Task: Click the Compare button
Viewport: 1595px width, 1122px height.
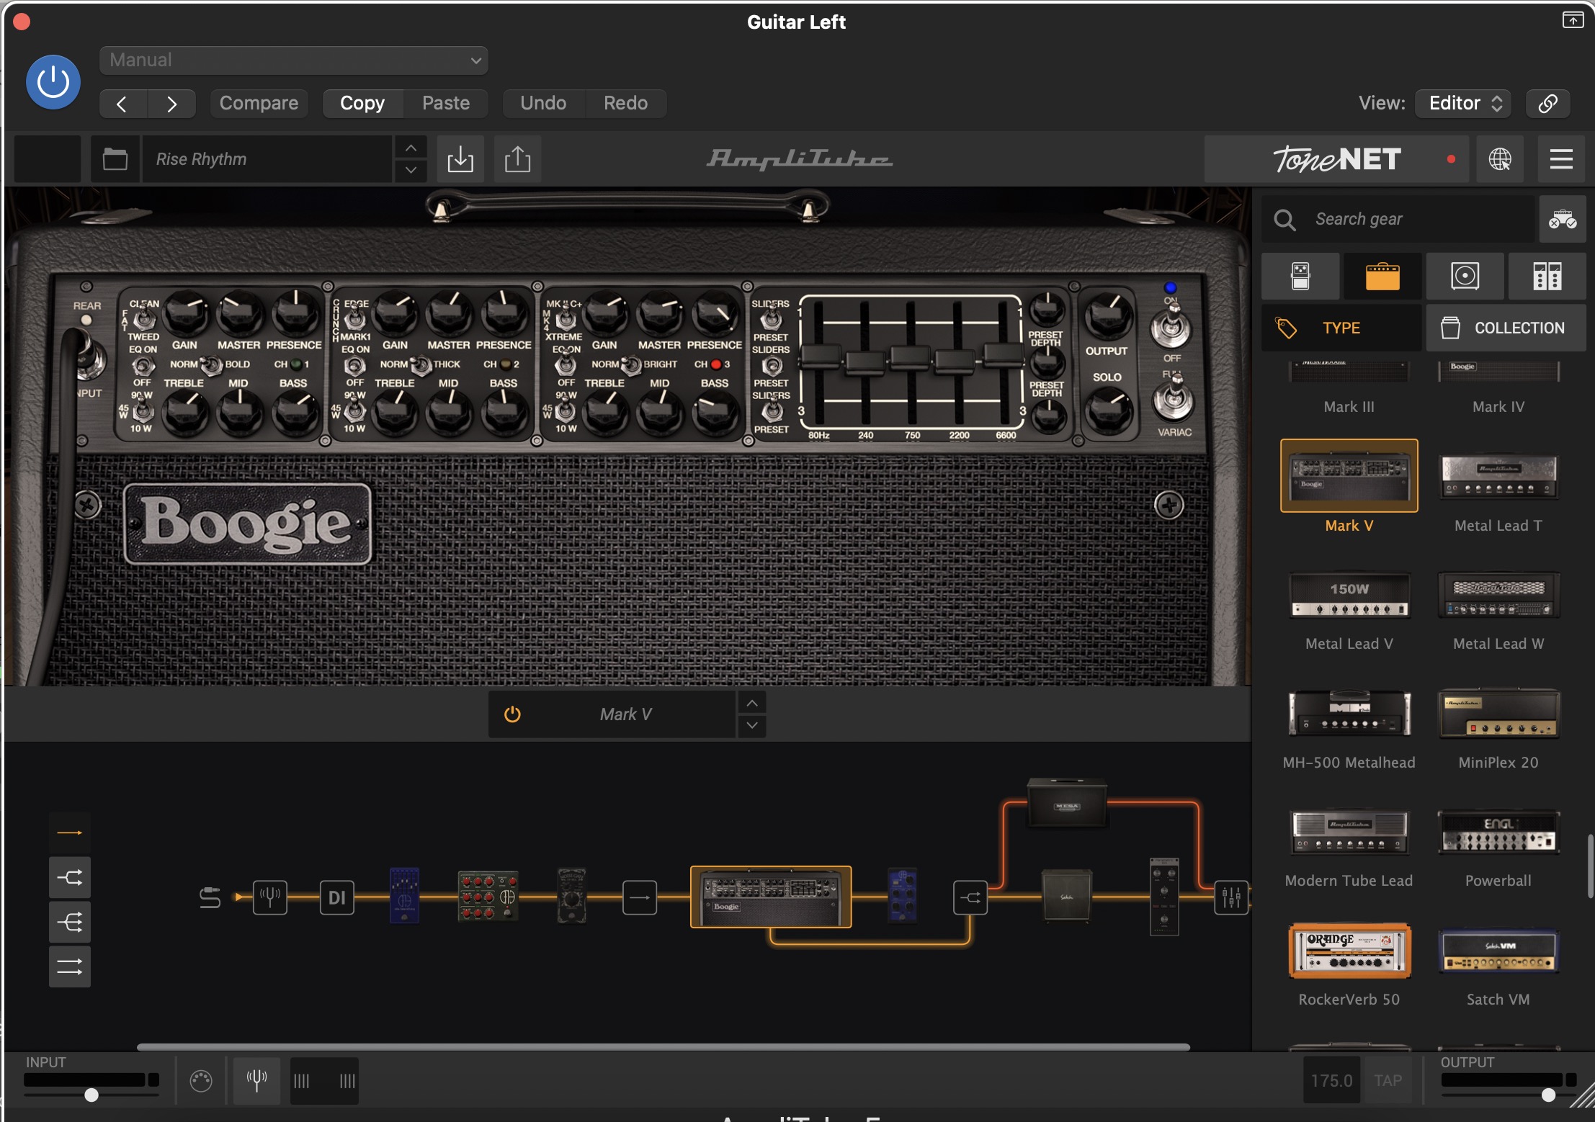Action: pos(259,104)
